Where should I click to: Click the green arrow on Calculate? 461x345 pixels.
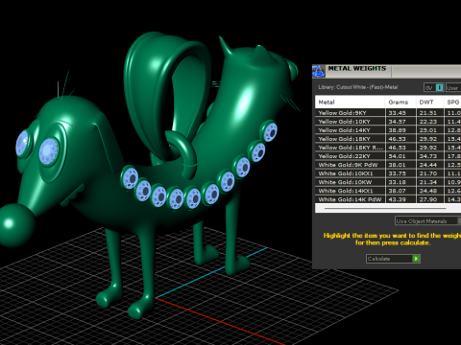point(416,259)
